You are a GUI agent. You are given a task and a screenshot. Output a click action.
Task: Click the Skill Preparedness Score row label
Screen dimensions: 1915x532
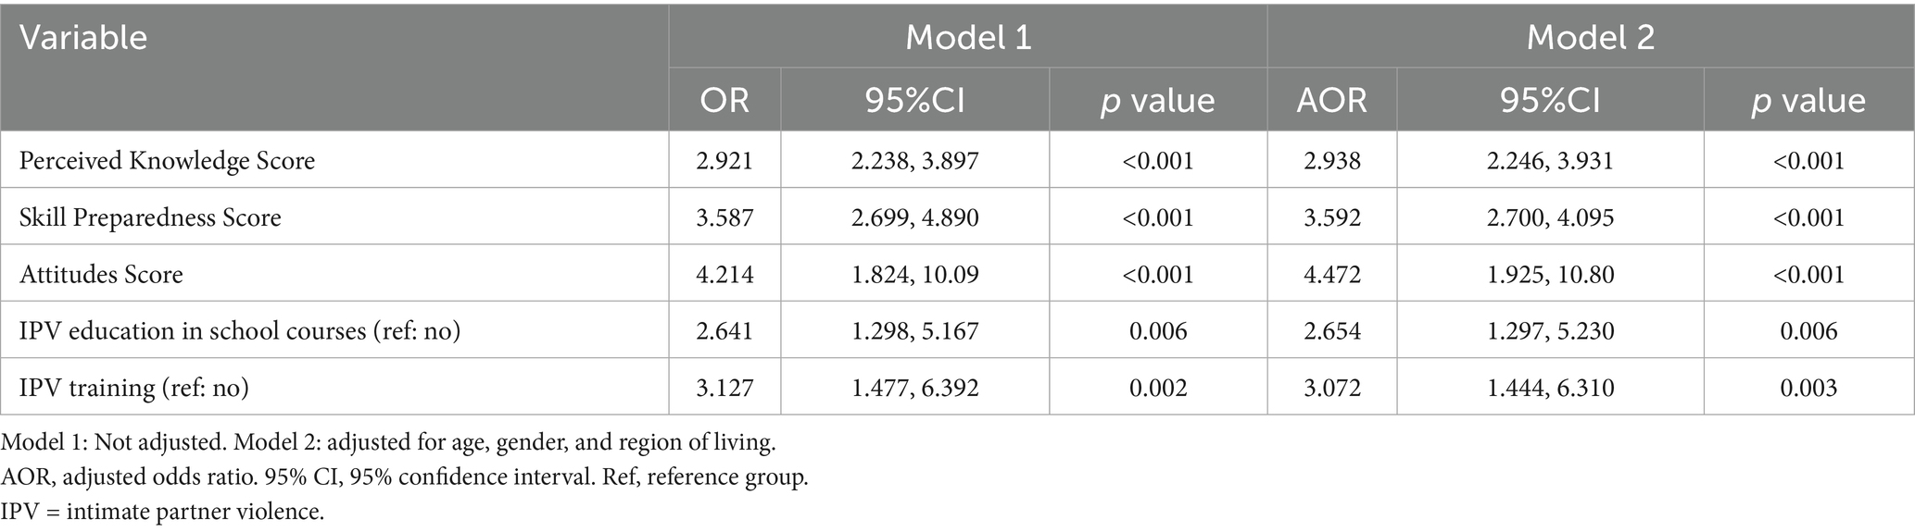point(150,217)
